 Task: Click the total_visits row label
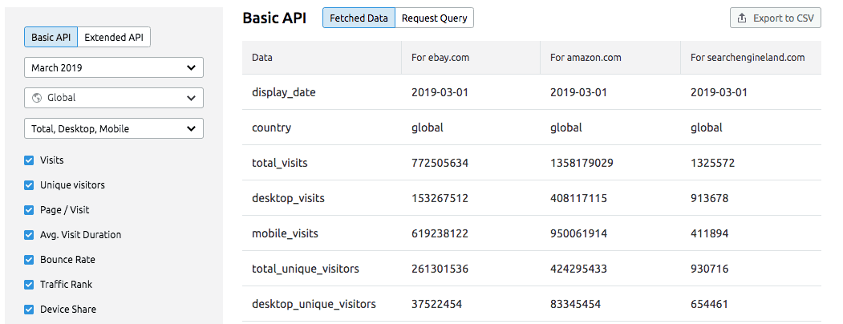tap(280, 163)
